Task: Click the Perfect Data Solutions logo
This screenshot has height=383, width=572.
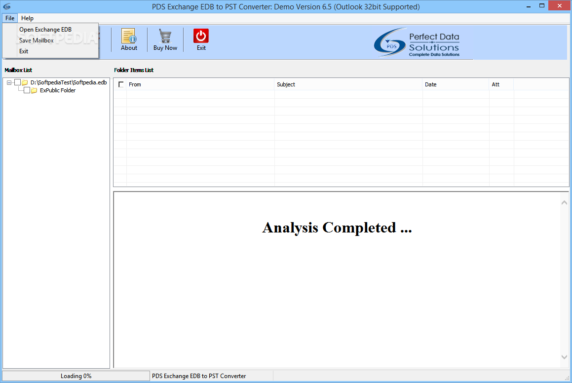Action: coord(417,42)
